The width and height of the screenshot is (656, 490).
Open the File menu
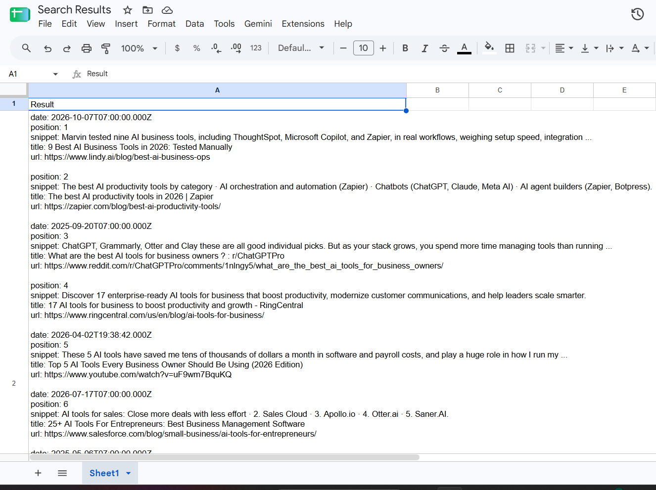(x=45, y=24)
